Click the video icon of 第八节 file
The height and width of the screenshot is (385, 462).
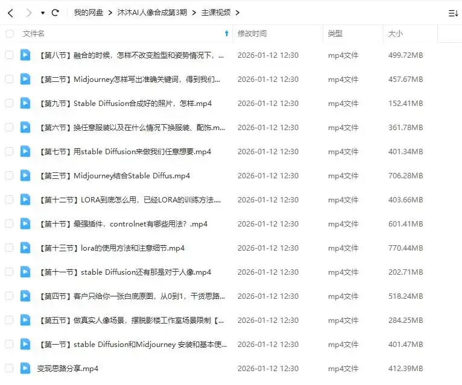[25, 55]
